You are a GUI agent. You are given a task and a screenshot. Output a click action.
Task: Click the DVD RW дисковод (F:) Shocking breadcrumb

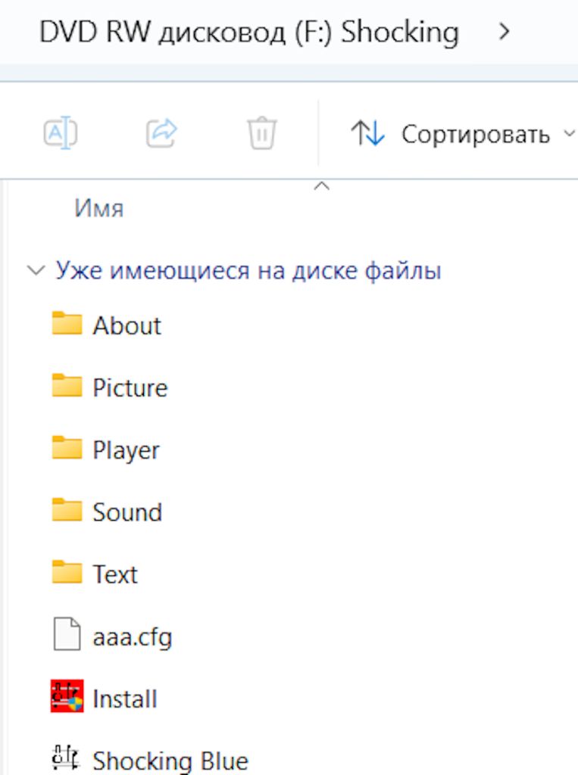tap(249, 33)
